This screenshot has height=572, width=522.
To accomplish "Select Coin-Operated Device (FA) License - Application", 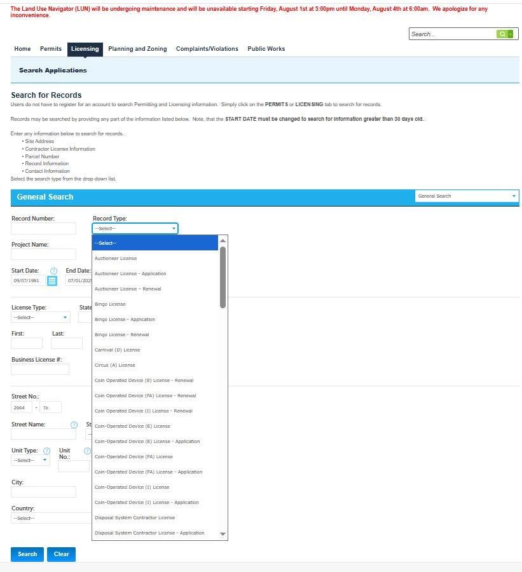I will click(155, 472).
